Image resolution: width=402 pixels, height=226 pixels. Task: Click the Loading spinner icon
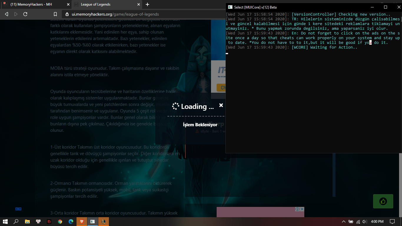click(176, 106)
